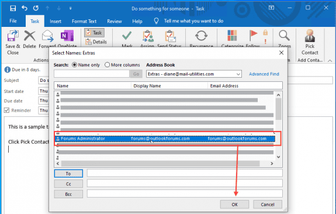Screen dimensions: 336x214
Task: Close the Select Names dialog with X
Action: [x=281, y=53]
